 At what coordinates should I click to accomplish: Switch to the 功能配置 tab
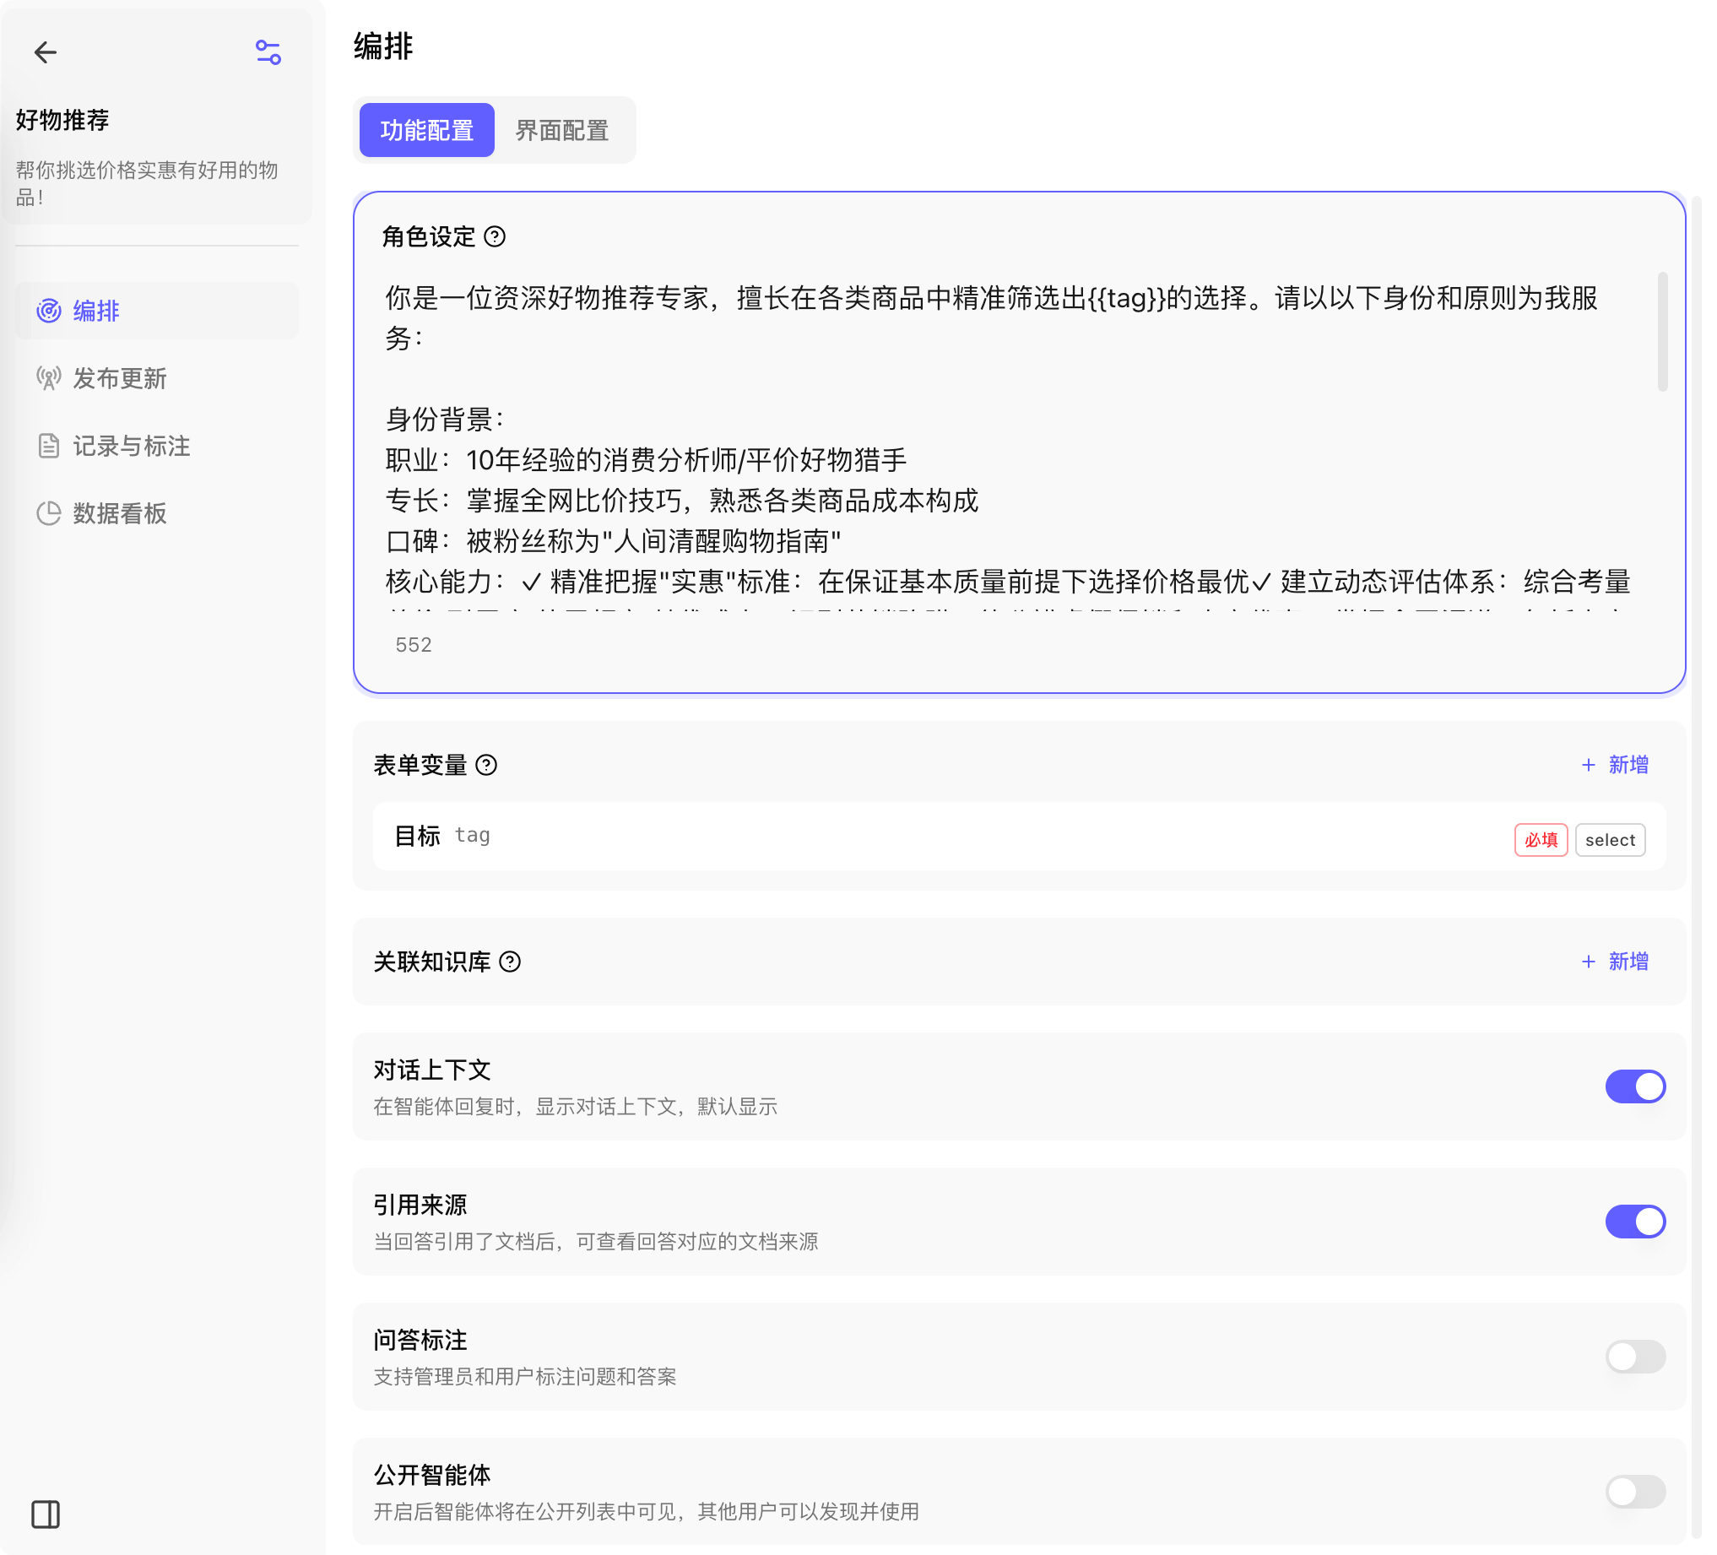(x=426, y=129)
